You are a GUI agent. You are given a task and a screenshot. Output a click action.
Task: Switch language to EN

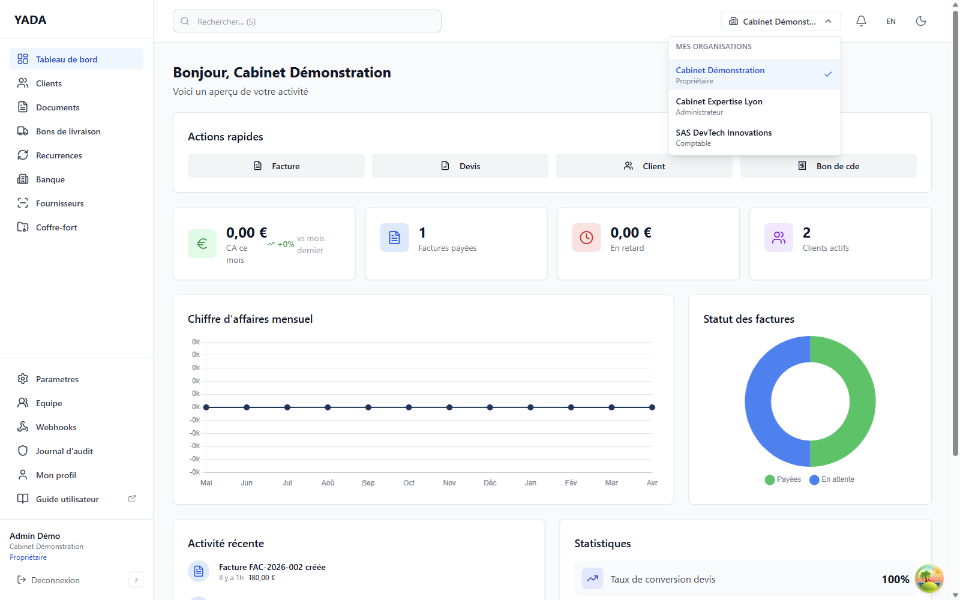tap(891, 22)
